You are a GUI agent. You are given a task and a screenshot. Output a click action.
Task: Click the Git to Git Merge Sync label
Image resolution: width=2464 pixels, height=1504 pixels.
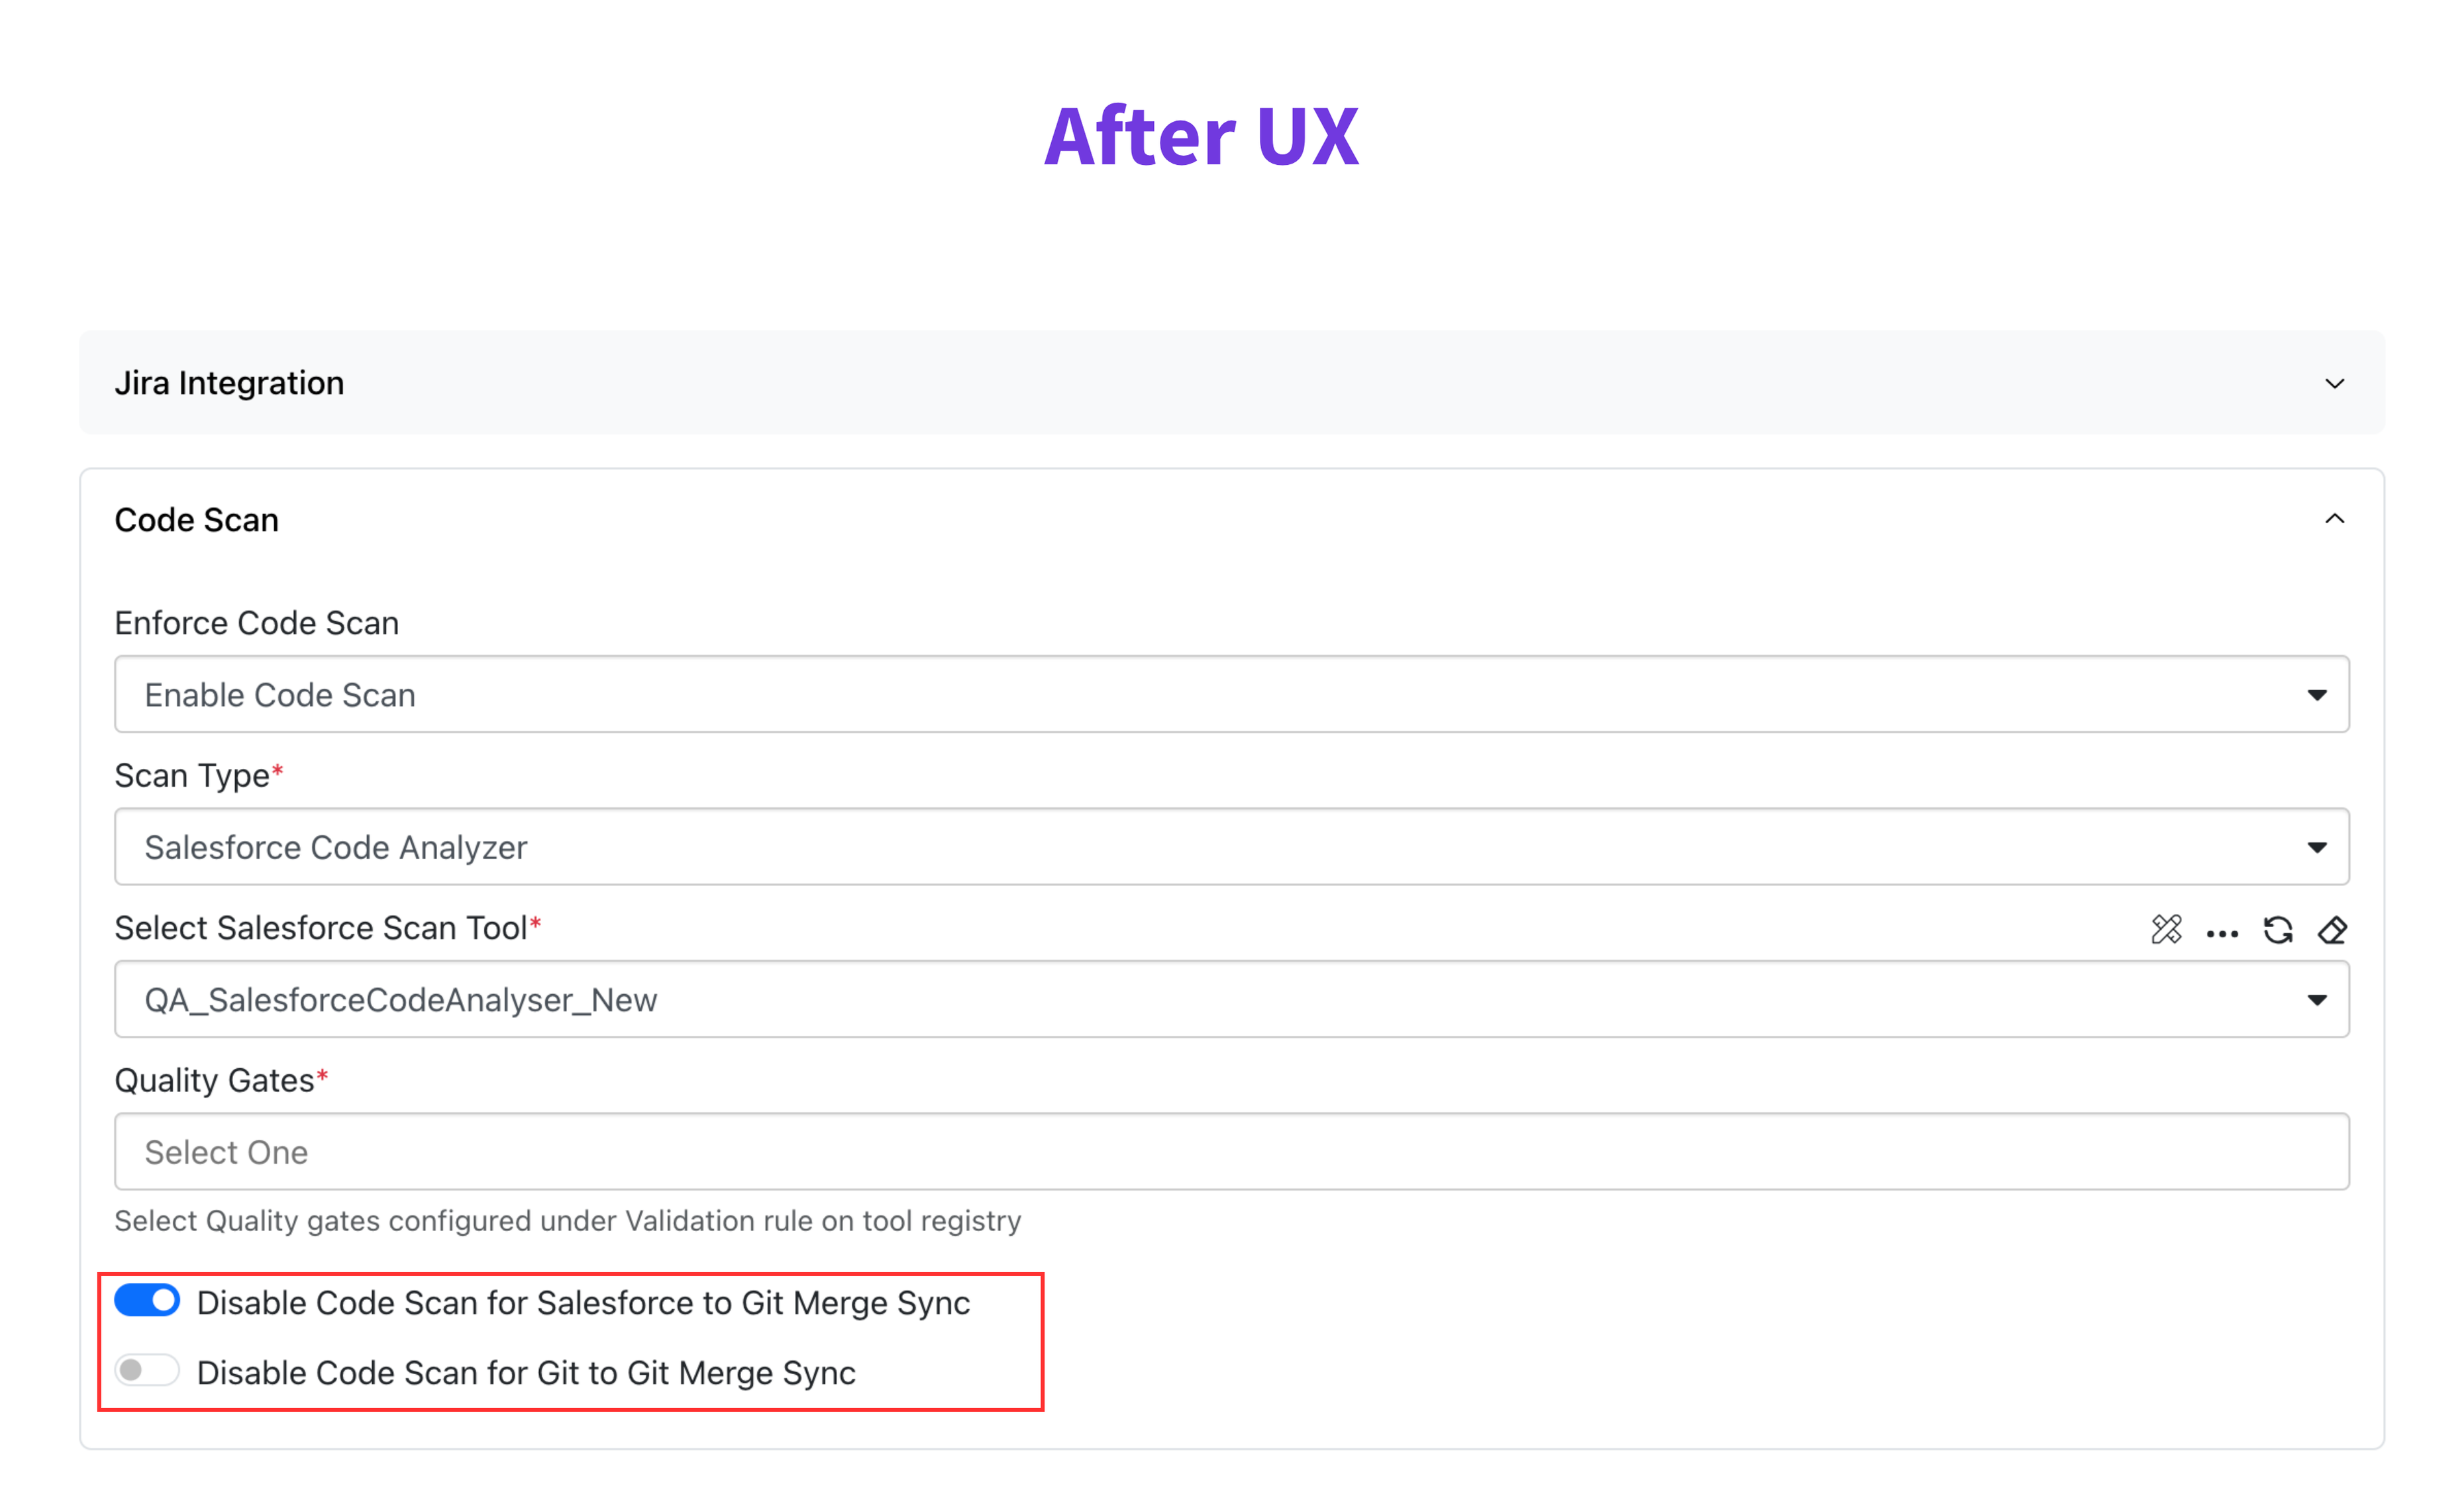[526, 1372]
